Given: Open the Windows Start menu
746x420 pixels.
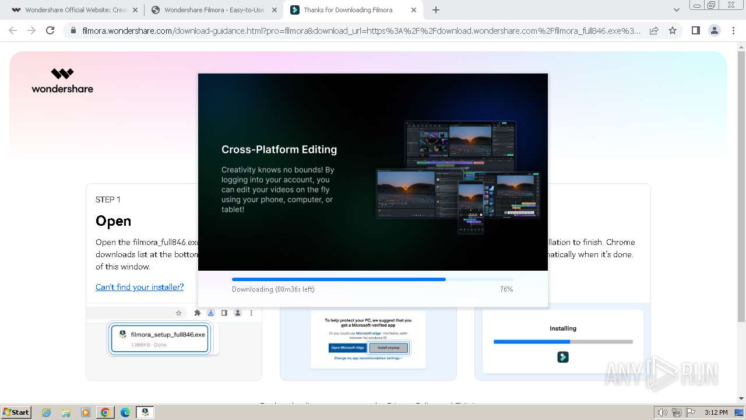Looking at the screenshot, I should pos(16,412).
